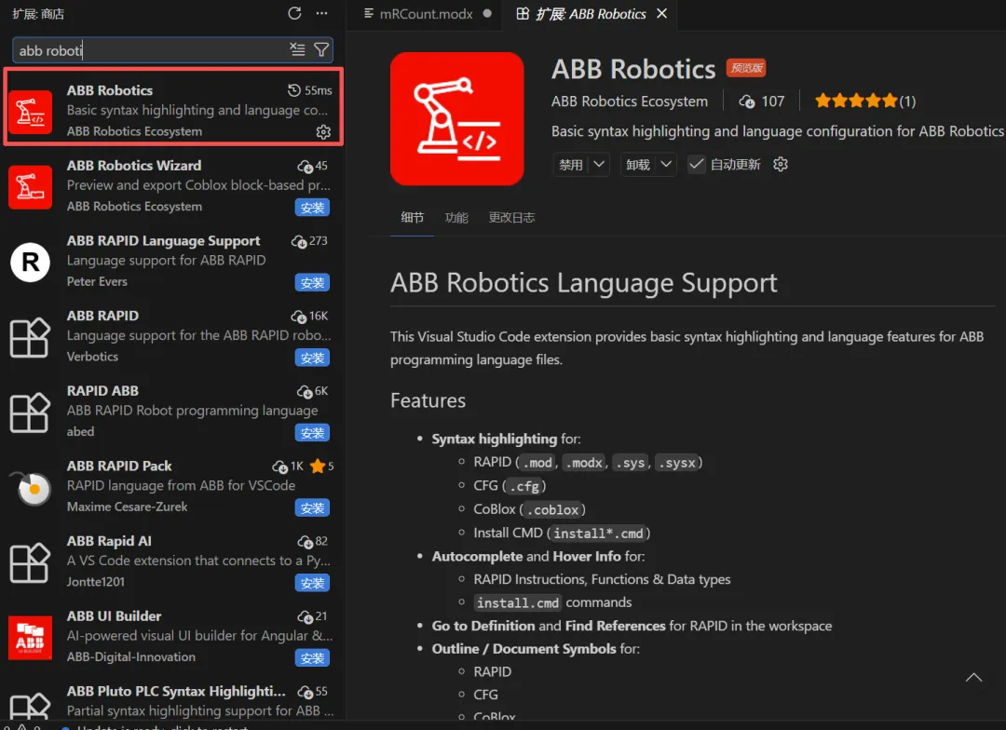Select ABB Rapid AI title

coord(109,541)
